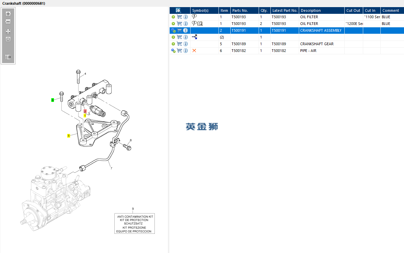Sort by the Qty. column header
The width and height of the screenshot is (404, 253).
[x=265, y=10]
